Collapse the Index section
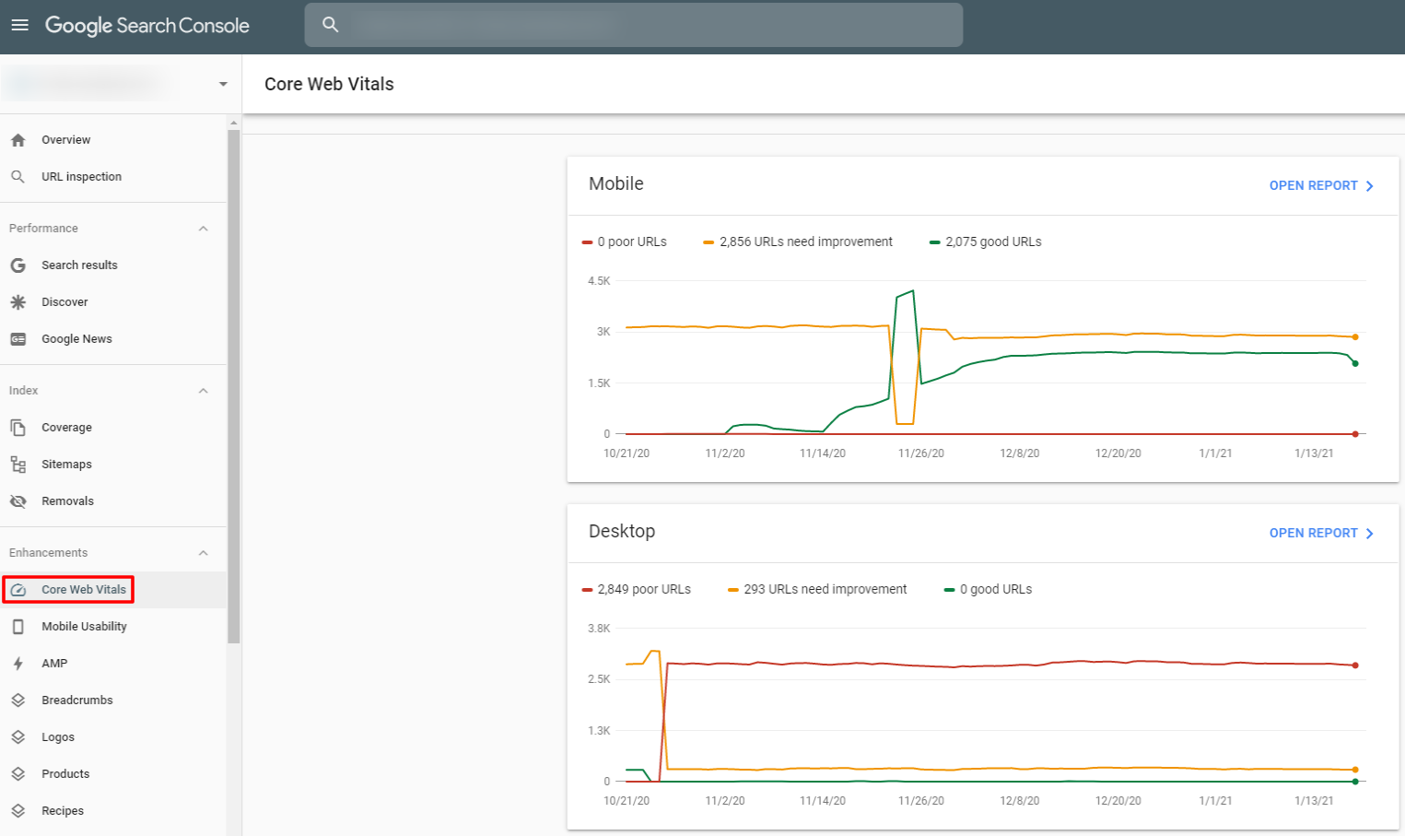Viewport: 1405px width, 836px height. tap(204, 391)
